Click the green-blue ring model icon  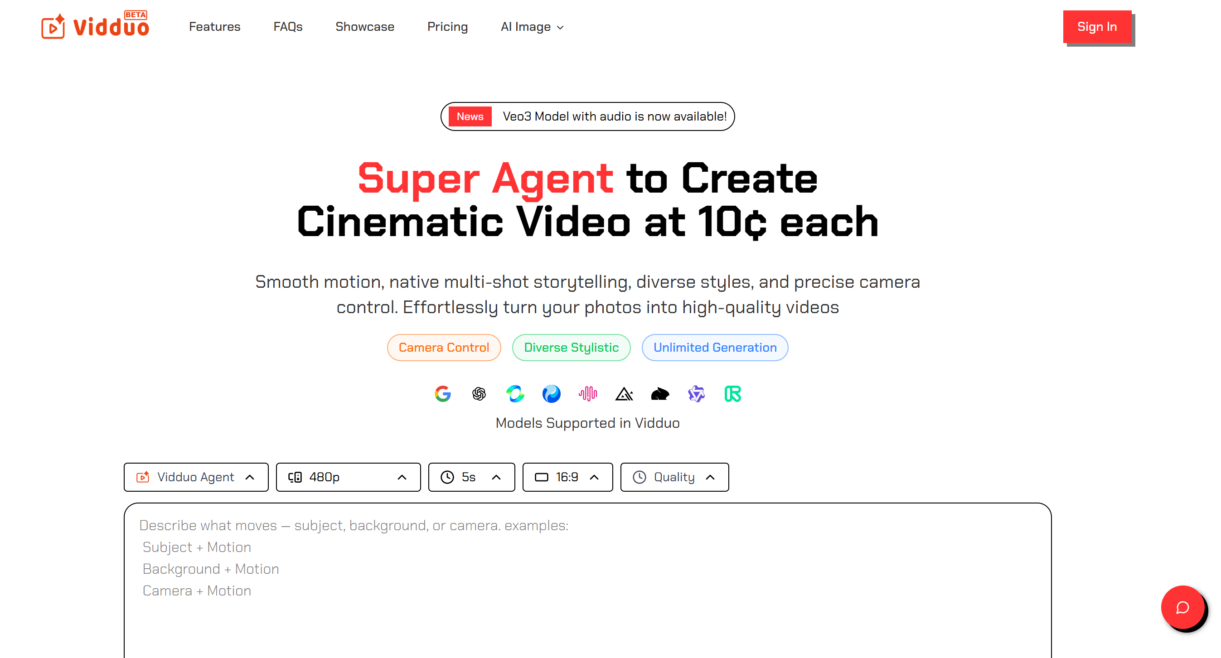click(x=515, y=394)
